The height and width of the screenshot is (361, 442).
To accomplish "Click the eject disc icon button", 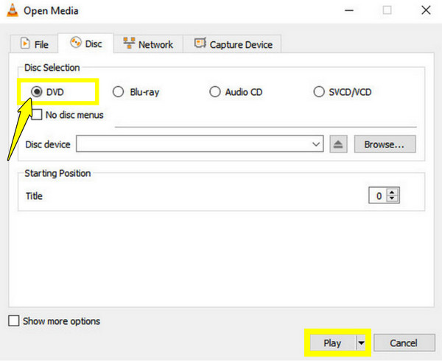I will tap(338, 144).
